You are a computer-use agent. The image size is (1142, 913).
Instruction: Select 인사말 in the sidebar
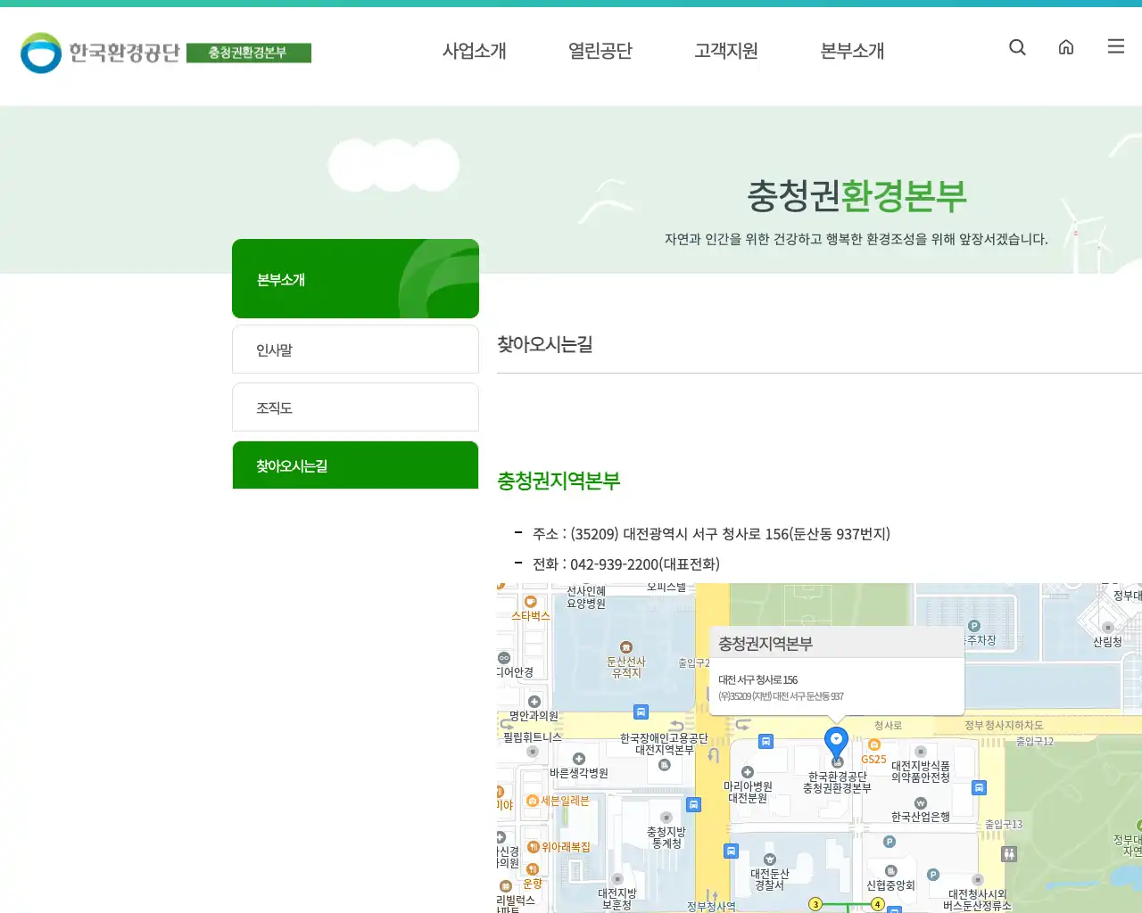355,349
